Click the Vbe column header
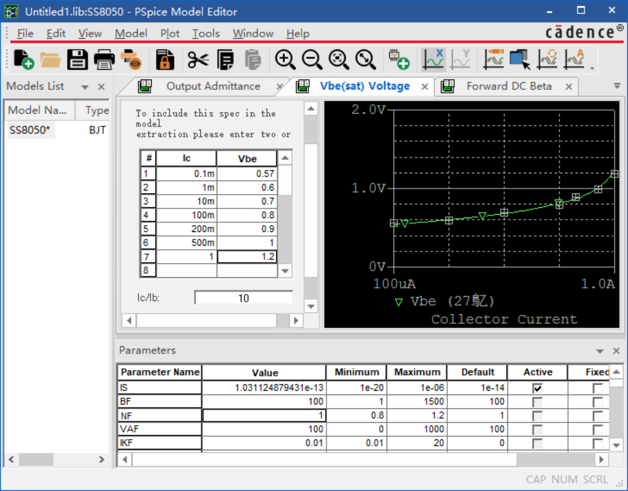This screenshot has width=628, height=491. [x=247, y=158]
